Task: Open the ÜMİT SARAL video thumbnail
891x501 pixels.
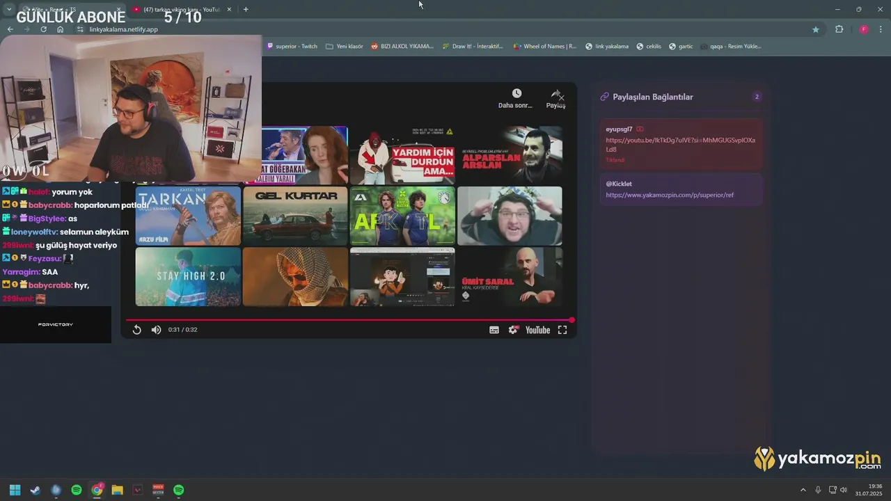Action: point(510,276)
